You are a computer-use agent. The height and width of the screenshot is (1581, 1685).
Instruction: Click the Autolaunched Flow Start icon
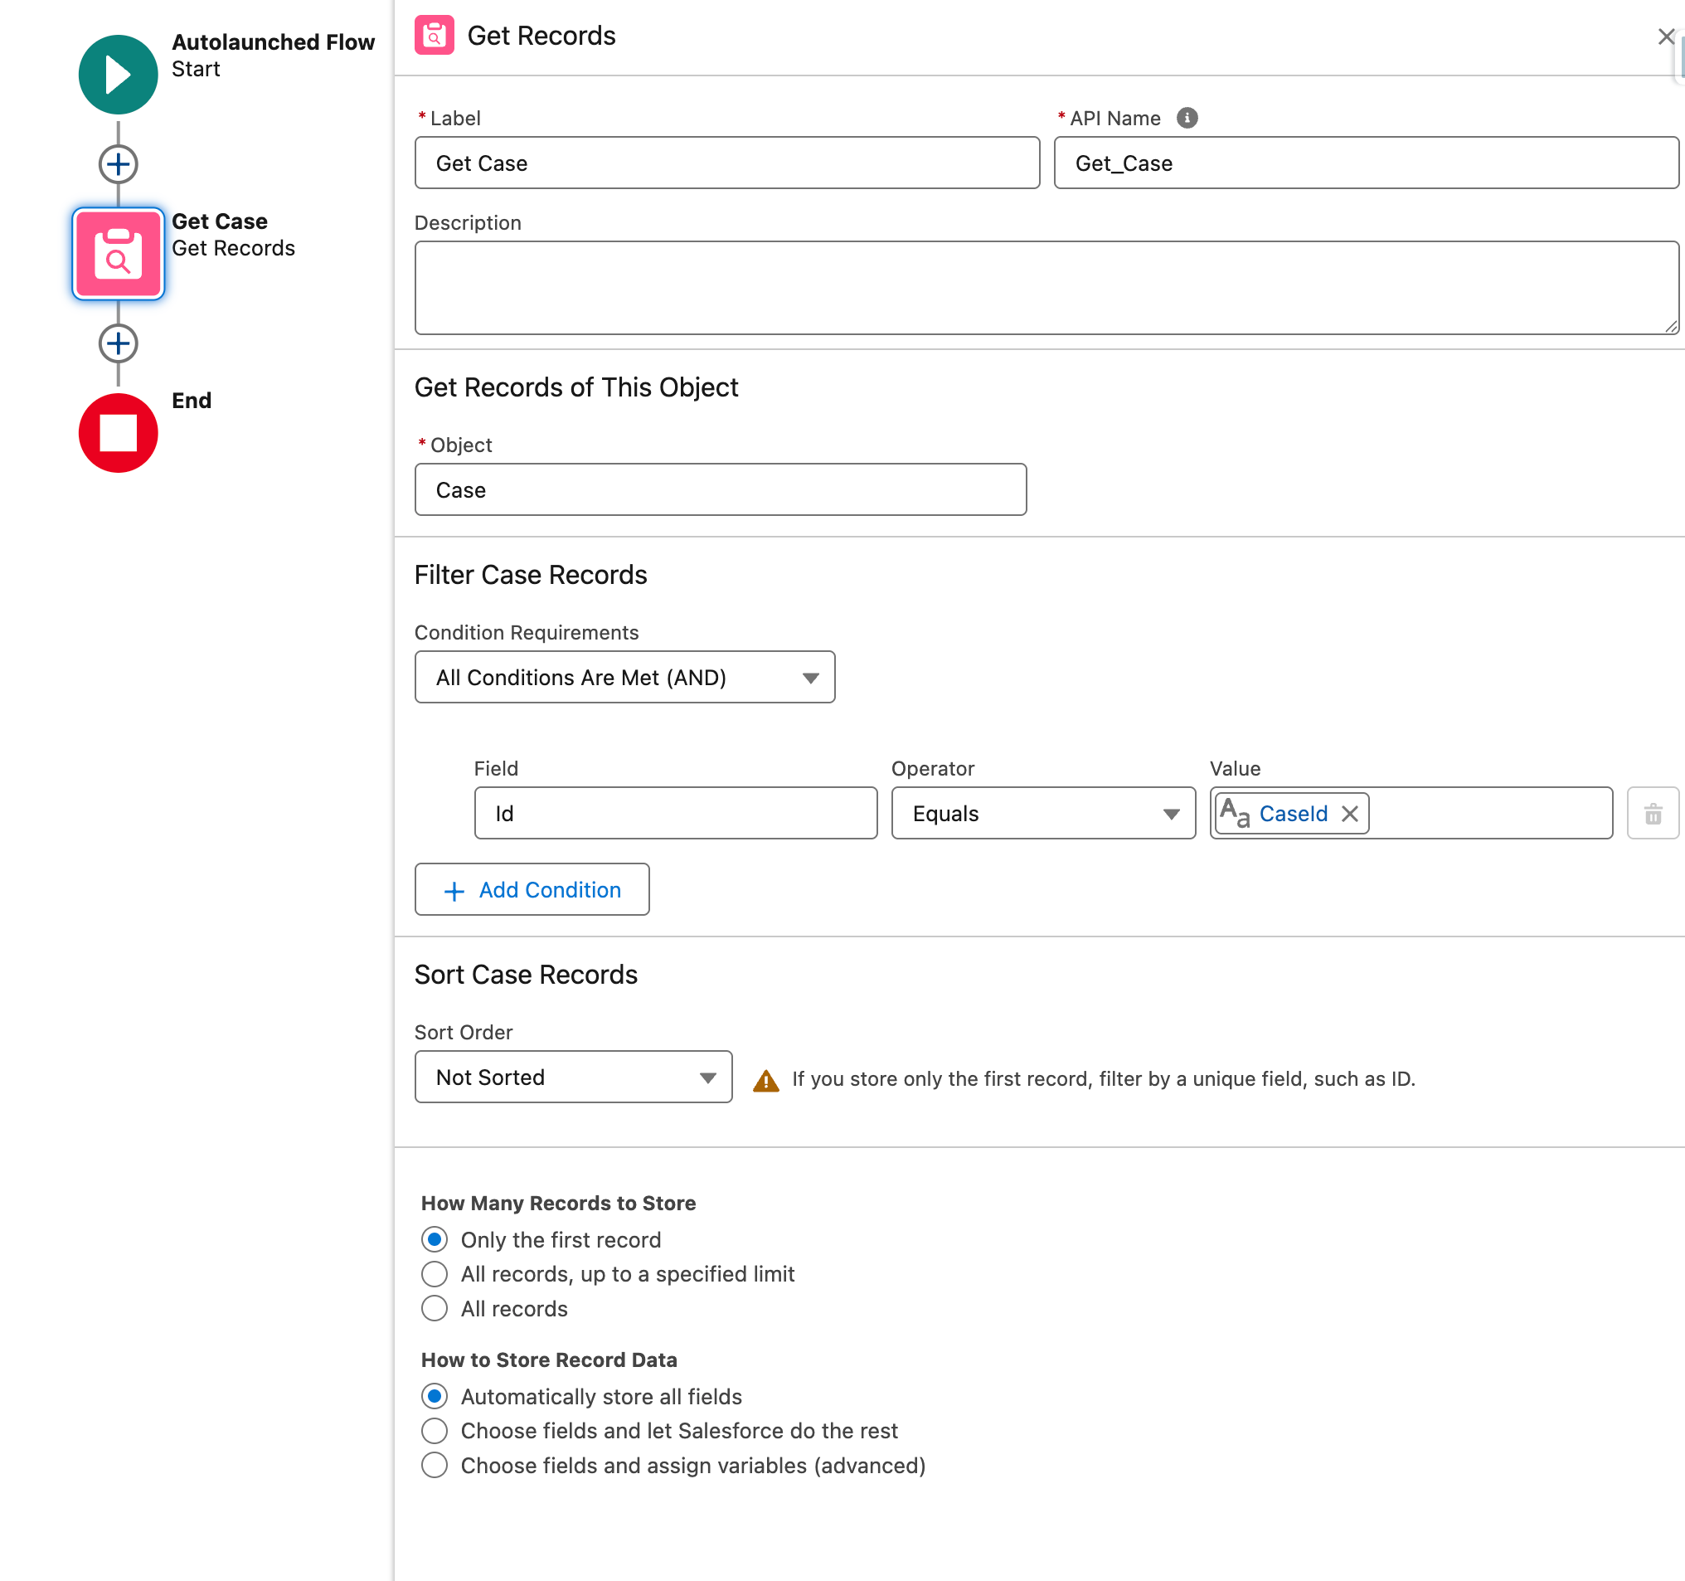(118, 75)
